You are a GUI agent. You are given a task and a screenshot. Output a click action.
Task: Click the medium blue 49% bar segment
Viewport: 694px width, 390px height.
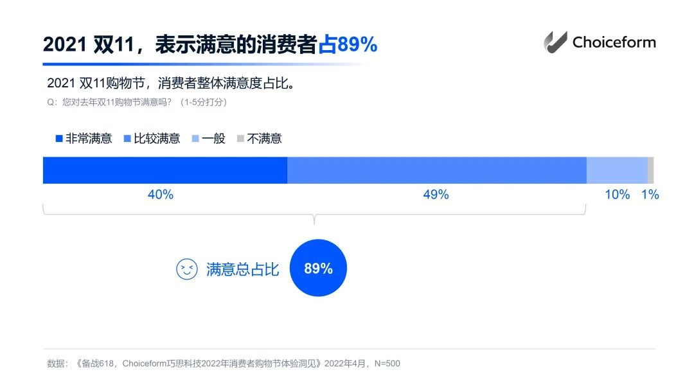coord(437,170)
